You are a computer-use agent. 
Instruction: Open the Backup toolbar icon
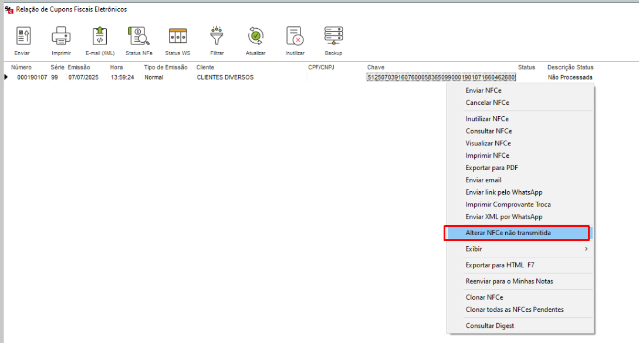[333, 37]
